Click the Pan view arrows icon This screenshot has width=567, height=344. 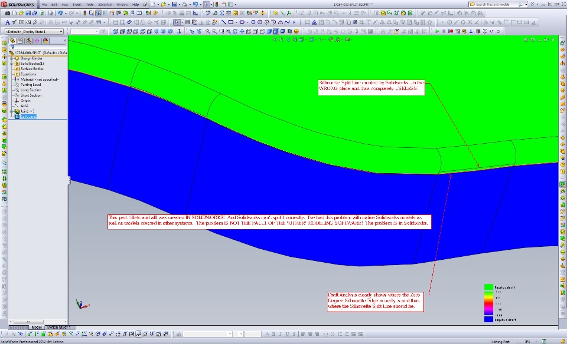(242, 31)
